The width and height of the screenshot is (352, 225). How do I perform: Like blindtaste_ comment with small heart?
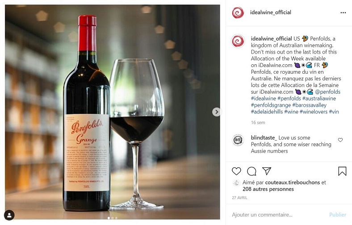coord(340,140)
